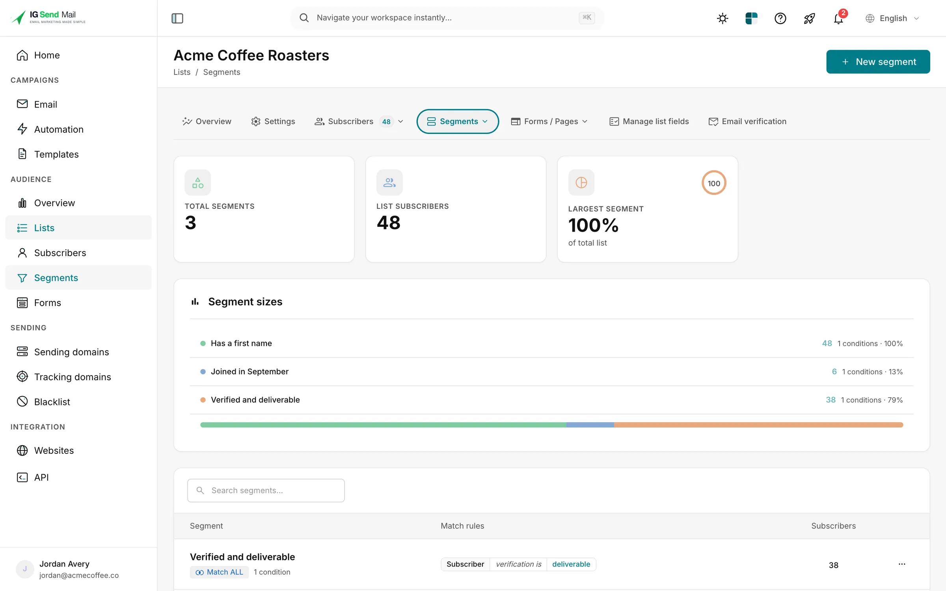Viewport: 946px width, 591px height.
Task: Click into the Search segments field
Action: [266, 491]
